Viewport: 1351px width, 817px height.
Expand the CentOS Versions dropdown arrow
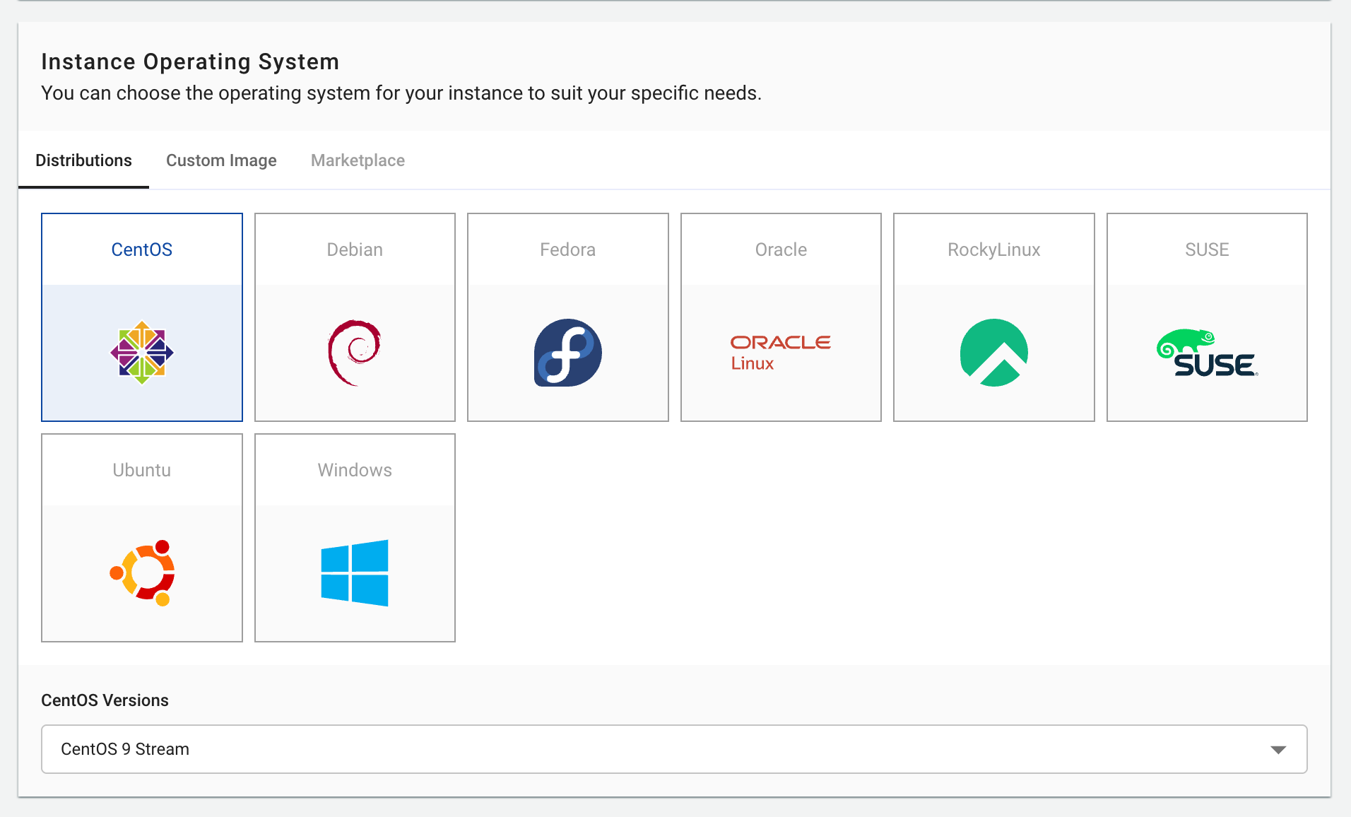[x=1278, y=749]
